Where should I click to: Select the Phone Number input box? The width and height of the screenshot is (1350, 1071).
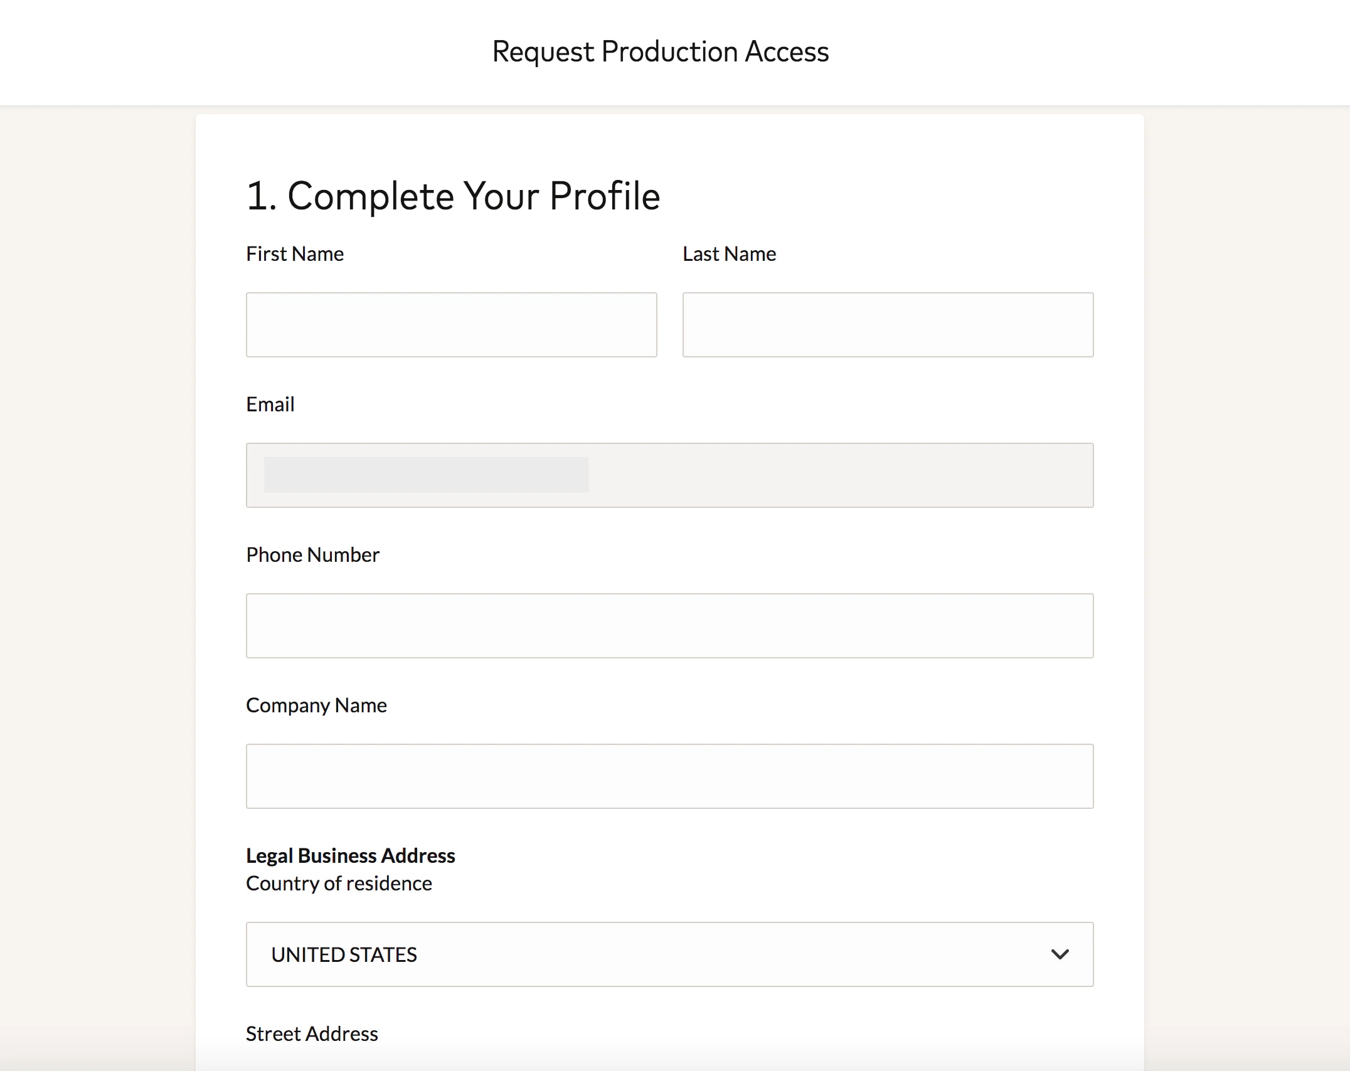(669, 626)
